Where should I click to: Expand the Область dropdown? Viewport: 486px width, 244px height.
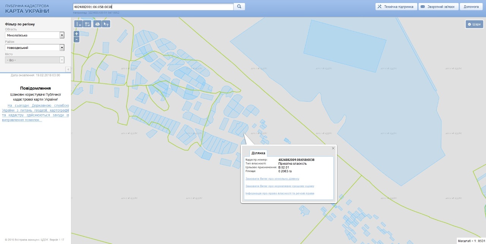point(62,35)
